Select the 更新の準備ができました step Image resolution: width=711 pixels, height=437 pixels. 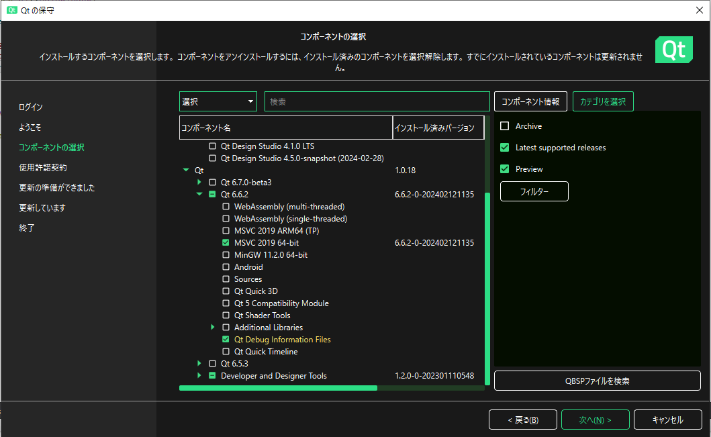pyautogui.click(x=56, y=188)
